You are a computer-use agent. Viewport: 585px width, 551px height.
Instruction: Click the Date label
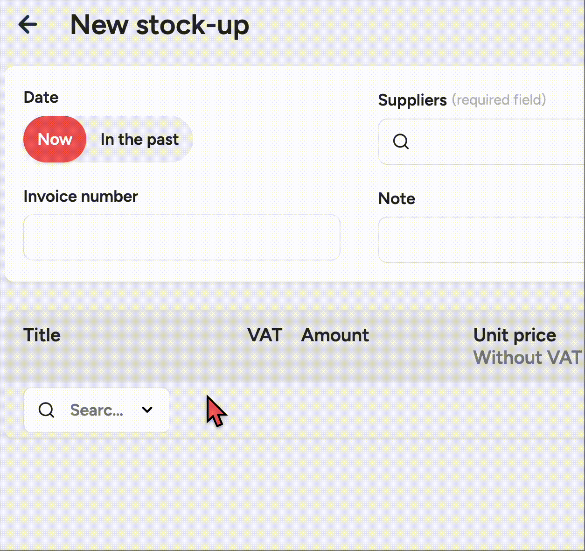41,97
